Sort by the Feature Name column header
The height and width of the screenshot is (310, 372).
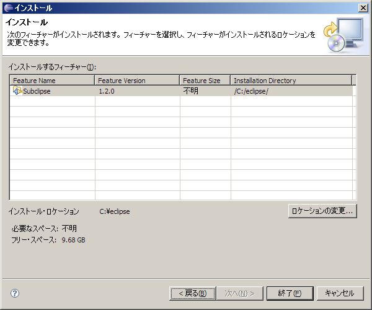point(52,81)
